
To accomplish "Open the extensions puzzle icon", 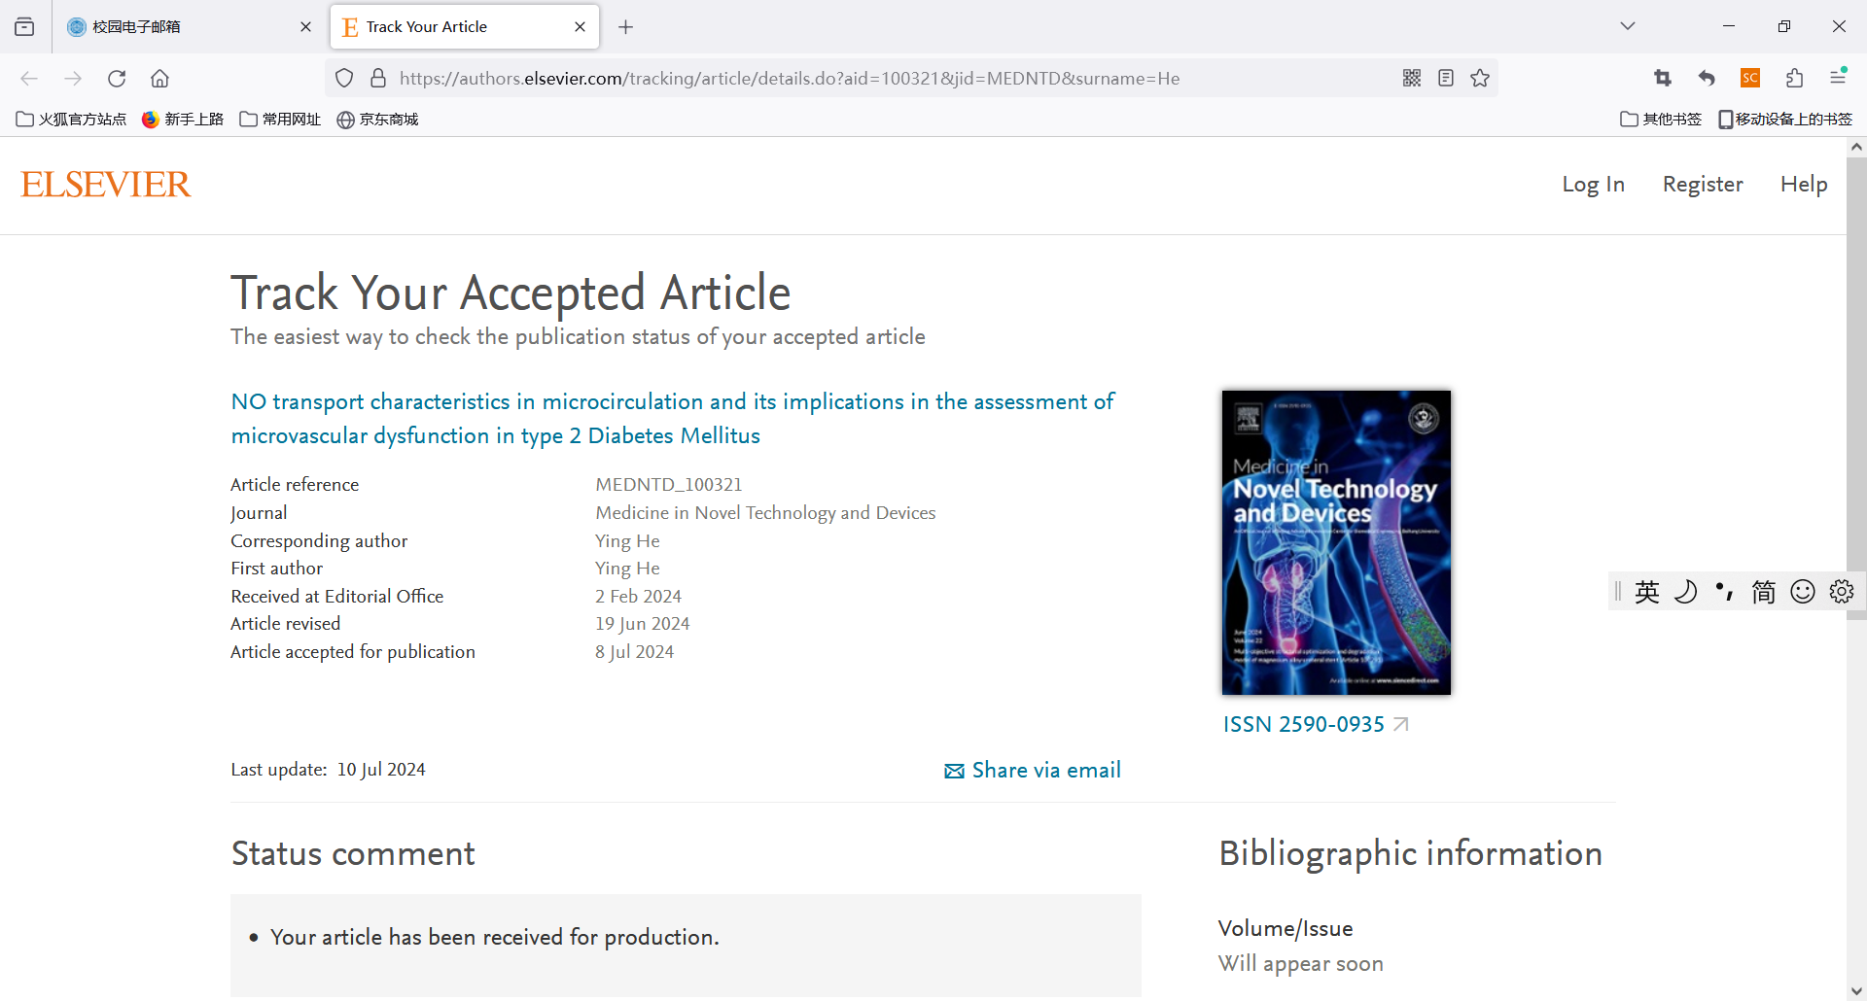I will click(1794, 79).
